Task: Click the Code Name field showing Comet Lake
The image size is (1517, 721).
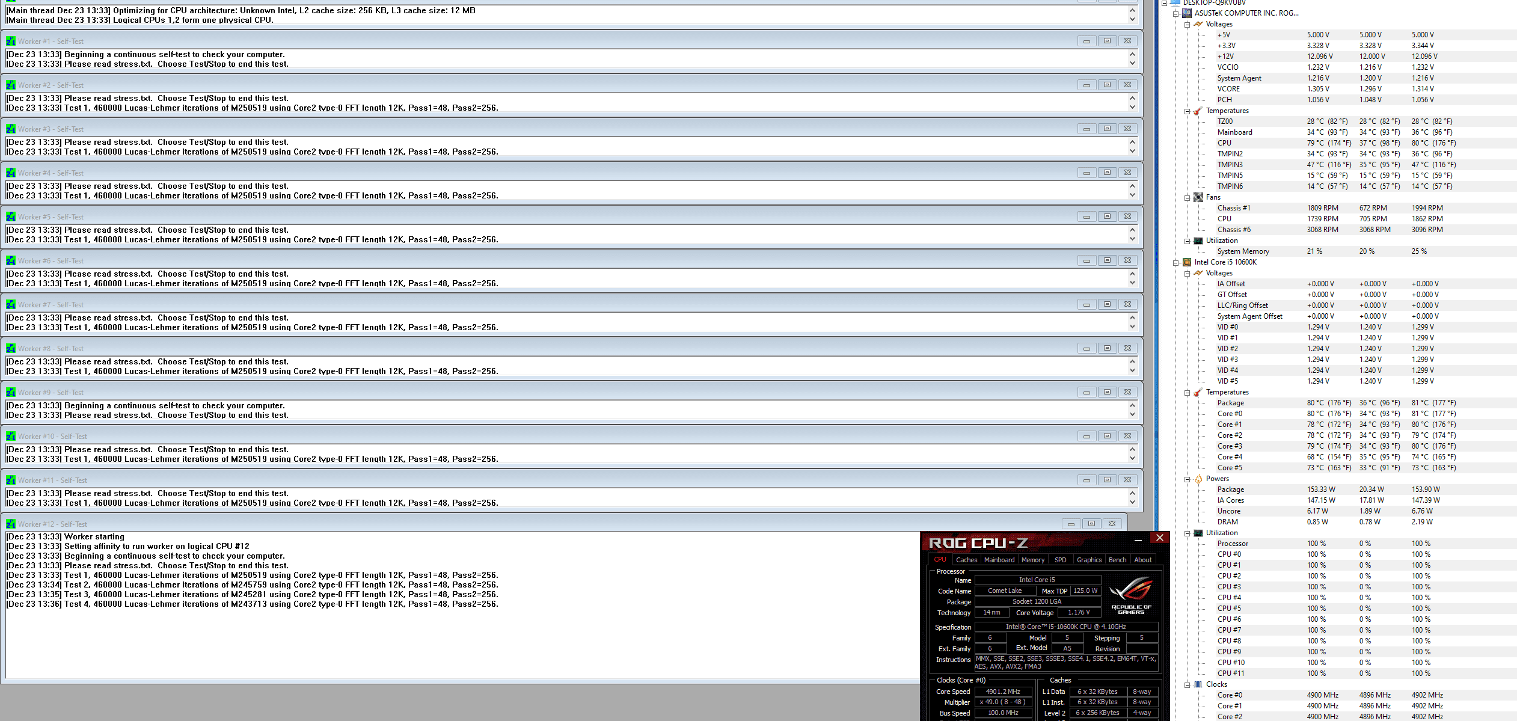Action: [1005, 591]
